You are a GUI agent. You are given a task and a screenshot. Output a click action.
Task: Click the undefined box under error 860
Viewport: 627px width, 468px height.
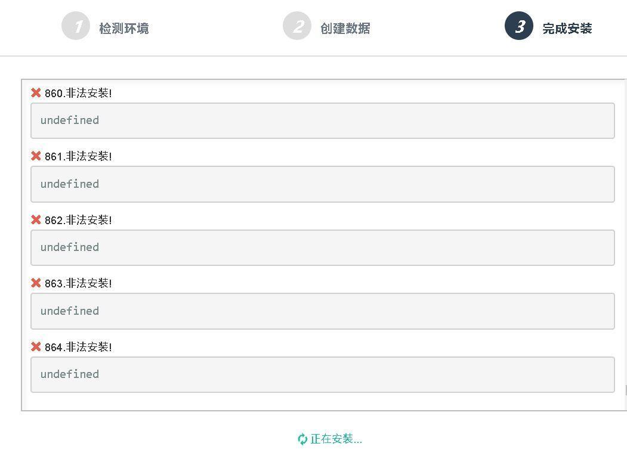323,120
